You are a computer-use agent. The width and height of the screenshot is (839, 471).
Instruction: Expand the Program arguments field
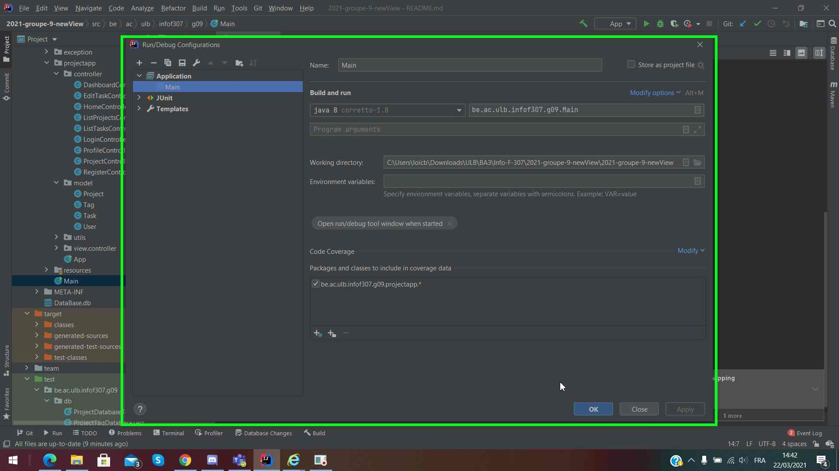point(698,130)
